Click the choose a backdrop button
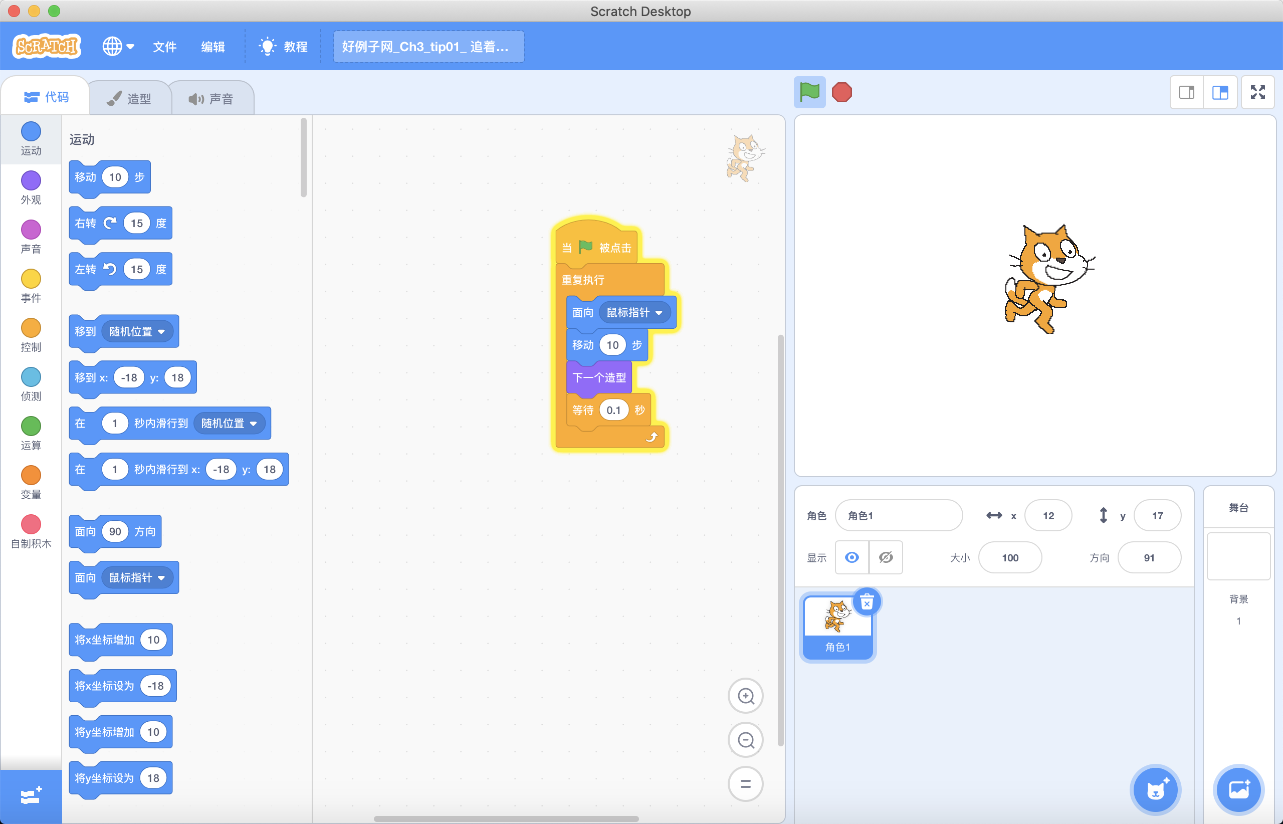This screenshot has height=824, width=1283. 1238,790
